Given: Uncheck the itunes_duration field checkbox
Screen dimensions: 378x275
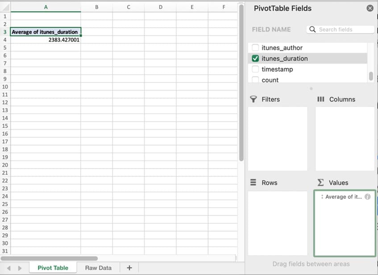Looking at the screenshot, I should pyautogui.click(x=255, y=58).
